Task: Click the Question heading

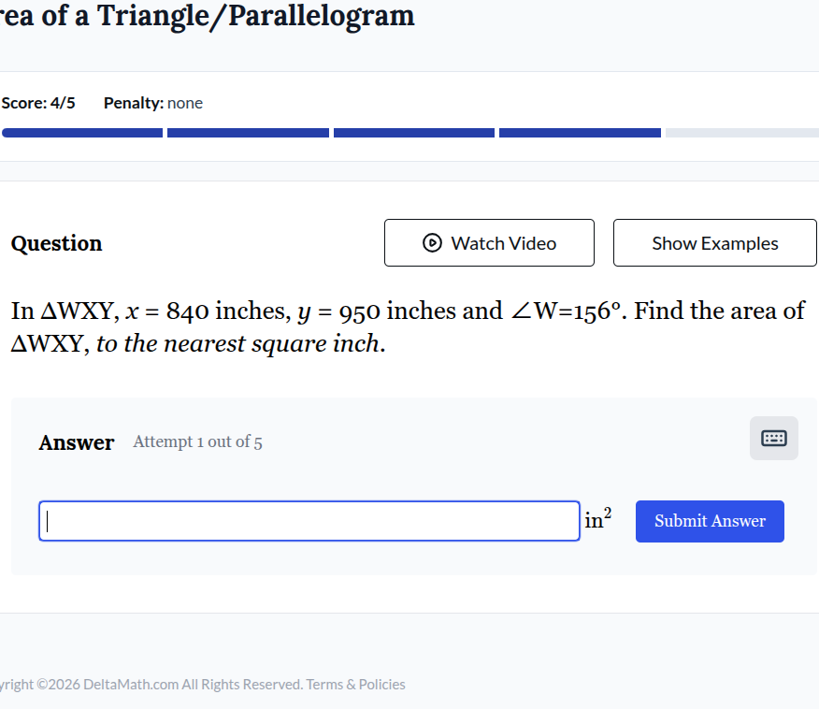Action: [56, 244]
